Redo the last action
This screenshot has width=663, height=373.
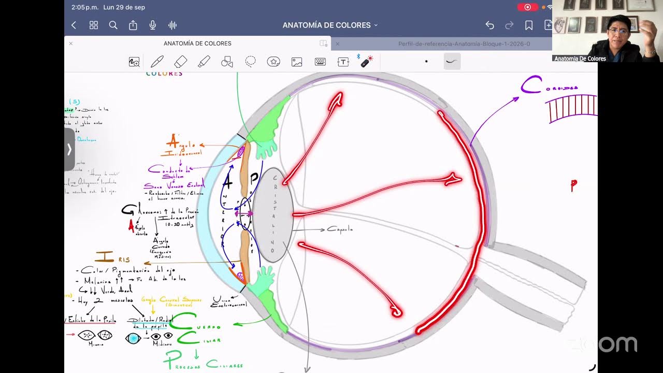pyautogui.click(x=509, y=25)
